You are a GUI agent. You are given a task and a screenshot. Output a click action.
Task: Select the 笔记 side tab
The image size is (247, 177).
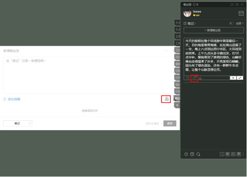click(x=177, y=98)
